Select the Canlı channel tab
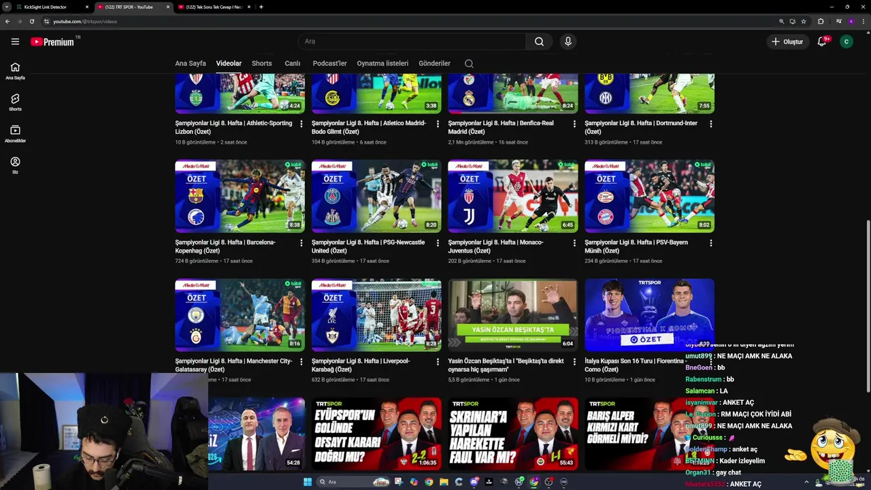871x490 pixels. click(x=293, y=63)
